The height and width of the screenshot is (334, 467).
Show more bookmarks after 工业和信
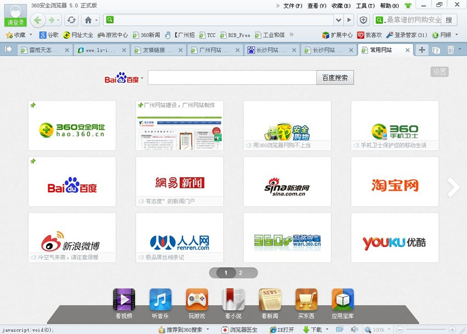coord(292,35)
